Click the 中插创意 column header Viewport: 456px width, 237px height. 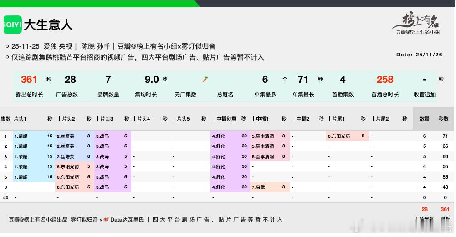(x=226, y=119)
